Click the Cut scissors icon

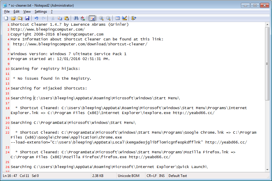pyautogui.click(x=53, y=18)
